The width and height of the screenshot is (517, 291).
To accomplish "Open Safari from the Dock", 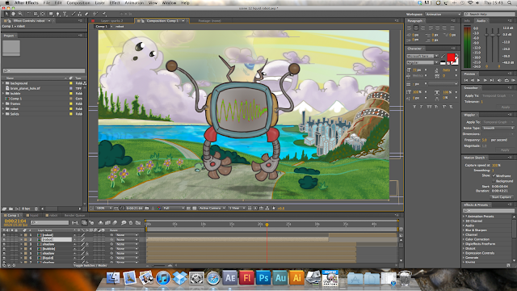I will [x=213, y=278].
